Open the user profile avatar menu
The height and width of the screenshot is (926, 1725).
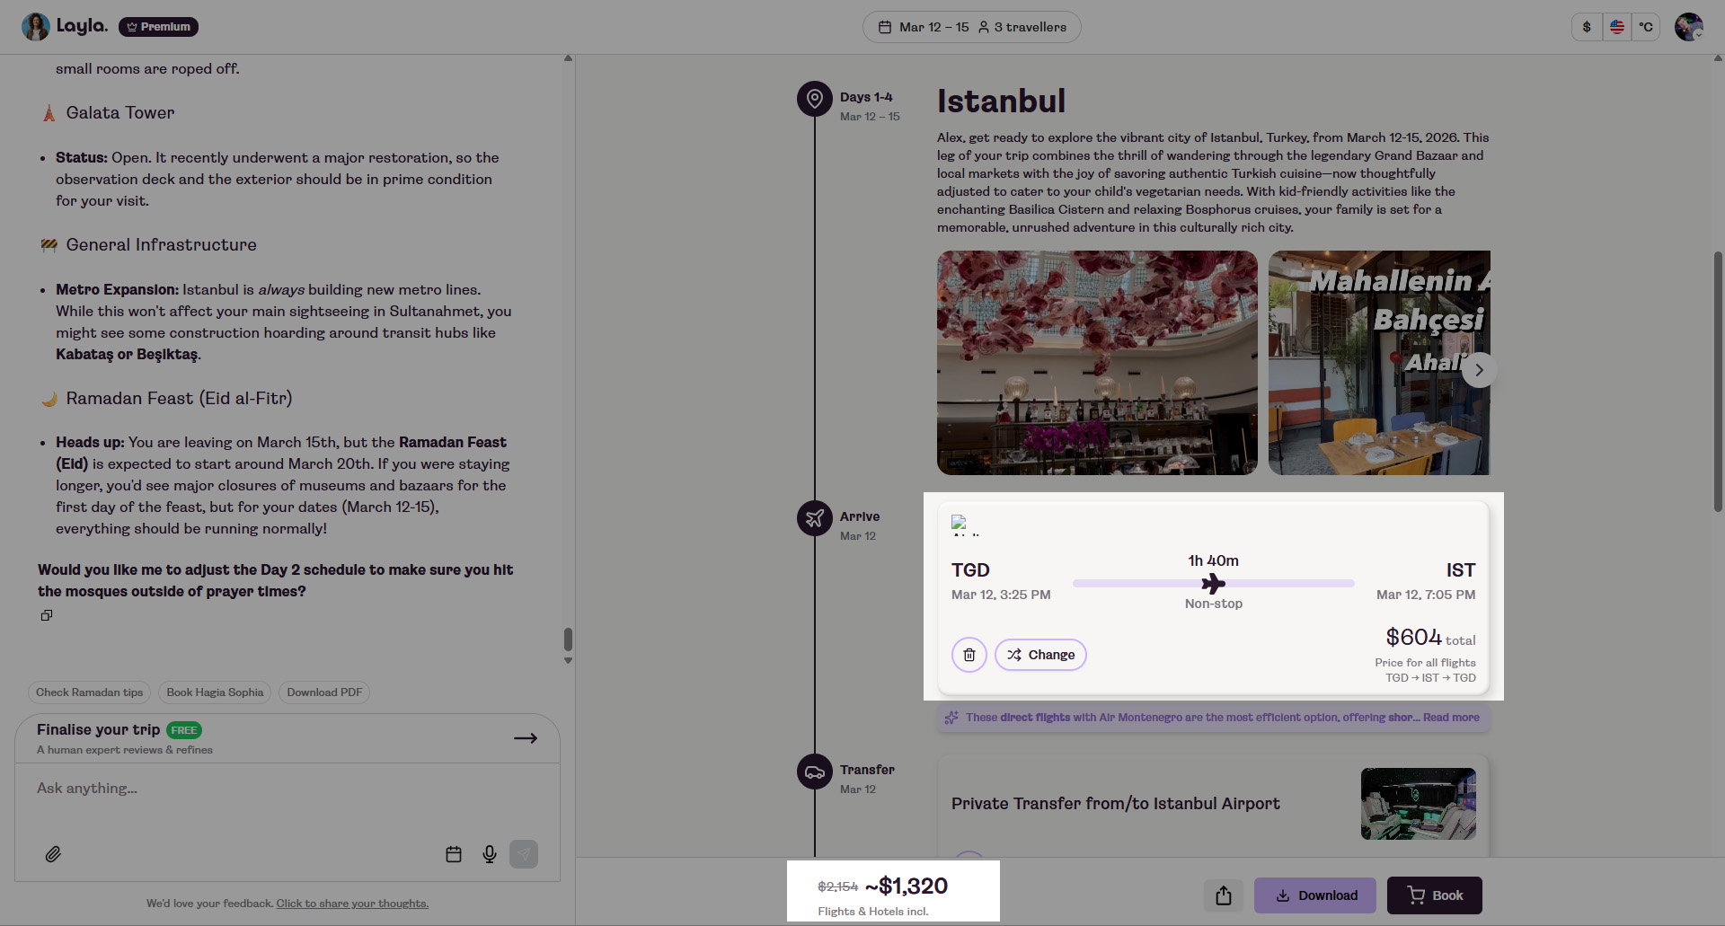1688,27
